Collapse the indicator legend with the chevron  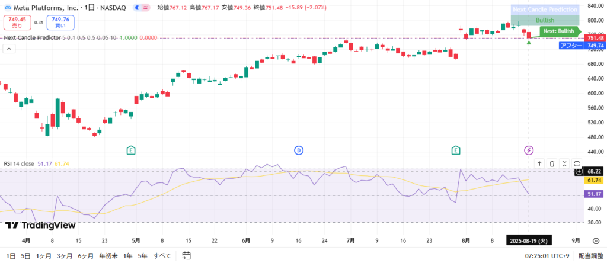click(x=9, y=49)
